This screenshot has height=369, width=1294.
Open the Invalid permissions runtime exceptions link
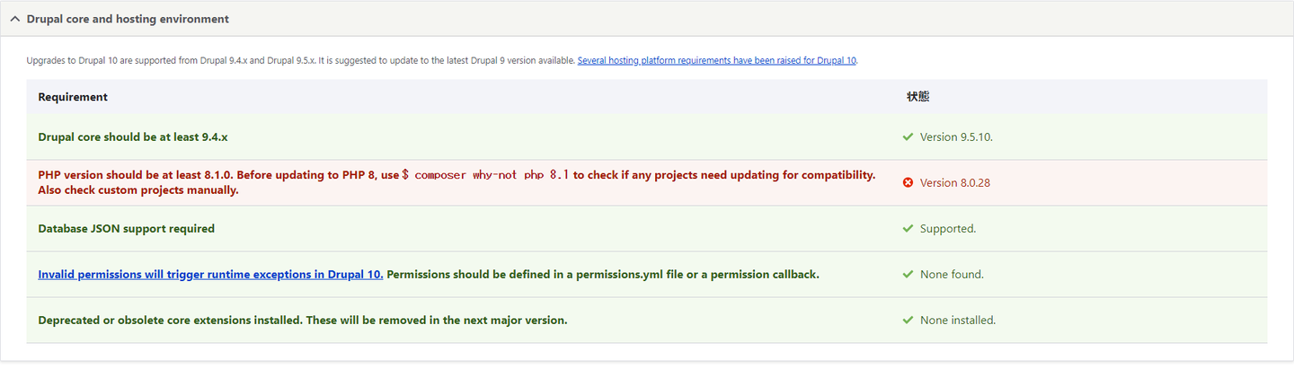point(210,275)
